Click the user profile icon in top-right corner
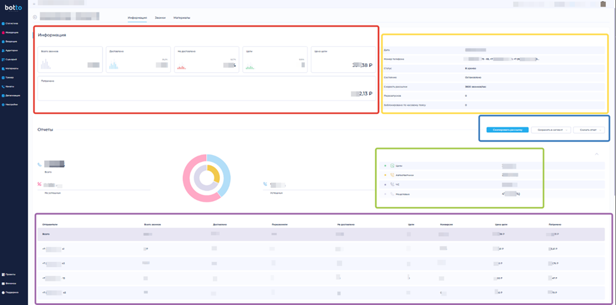The width and height of the screenshot is (616, 305). [x=603, y=4]
